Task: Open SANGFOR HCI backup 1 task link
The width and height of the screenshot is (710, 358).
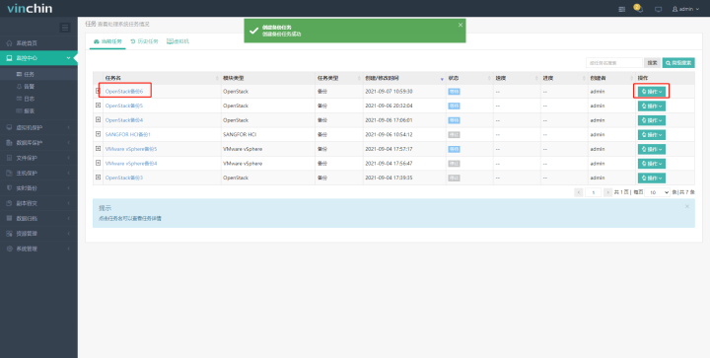Action: pos(127,134)
